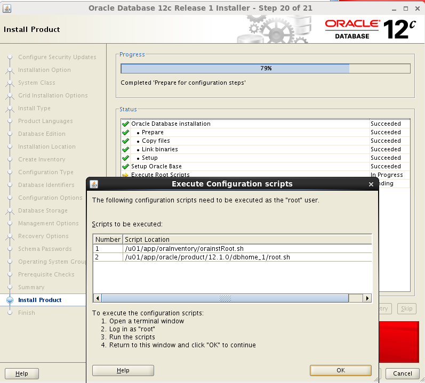Click the Number column header

coord(108,240)
